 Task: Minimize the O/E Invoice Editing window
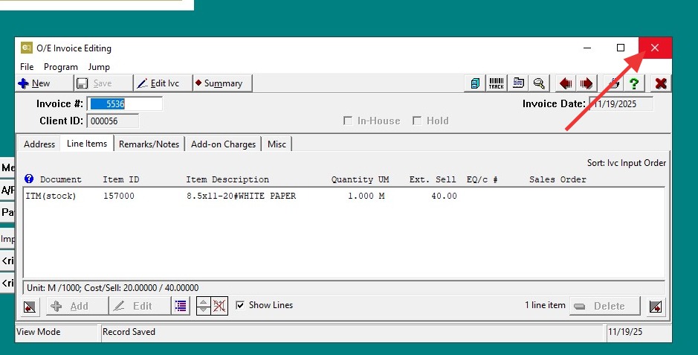(587, 48)
